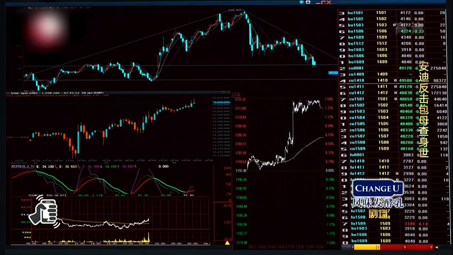Click the marker icon in fu1412 row
The height and width of the screenshot is (255, 453).
[x=397, y=174]
